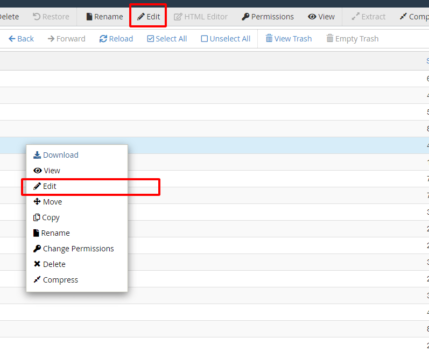The width and height of the screenshot is (429, 352).
Task: Choose Move from the context menu
Action: [x=47, y=202]
